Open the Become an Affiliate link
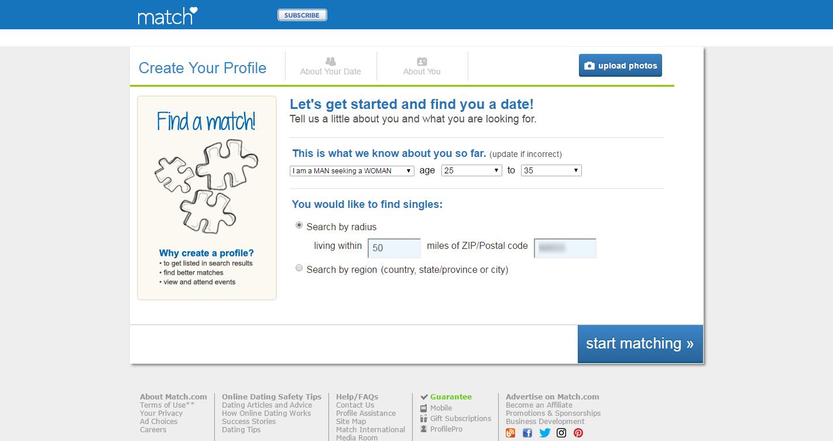This screenshot has height=441, width=833. click(539, 405)
